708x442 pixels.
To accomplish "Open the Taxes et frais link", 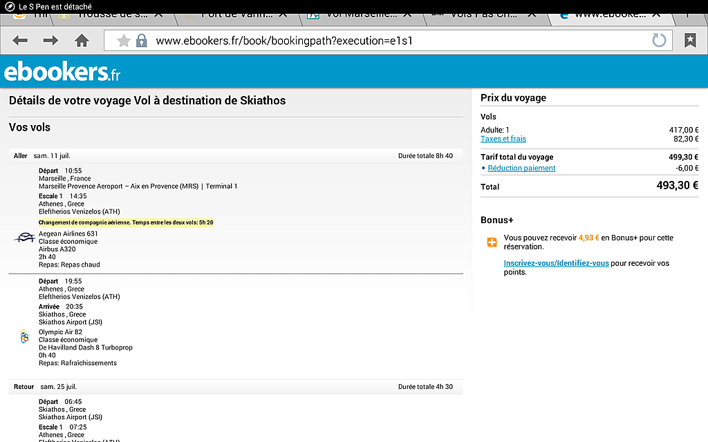I will tap(503, 139).
